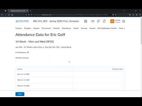
Task: Open the subscription alerts chat icon
Action: click(x=99, y=21)
